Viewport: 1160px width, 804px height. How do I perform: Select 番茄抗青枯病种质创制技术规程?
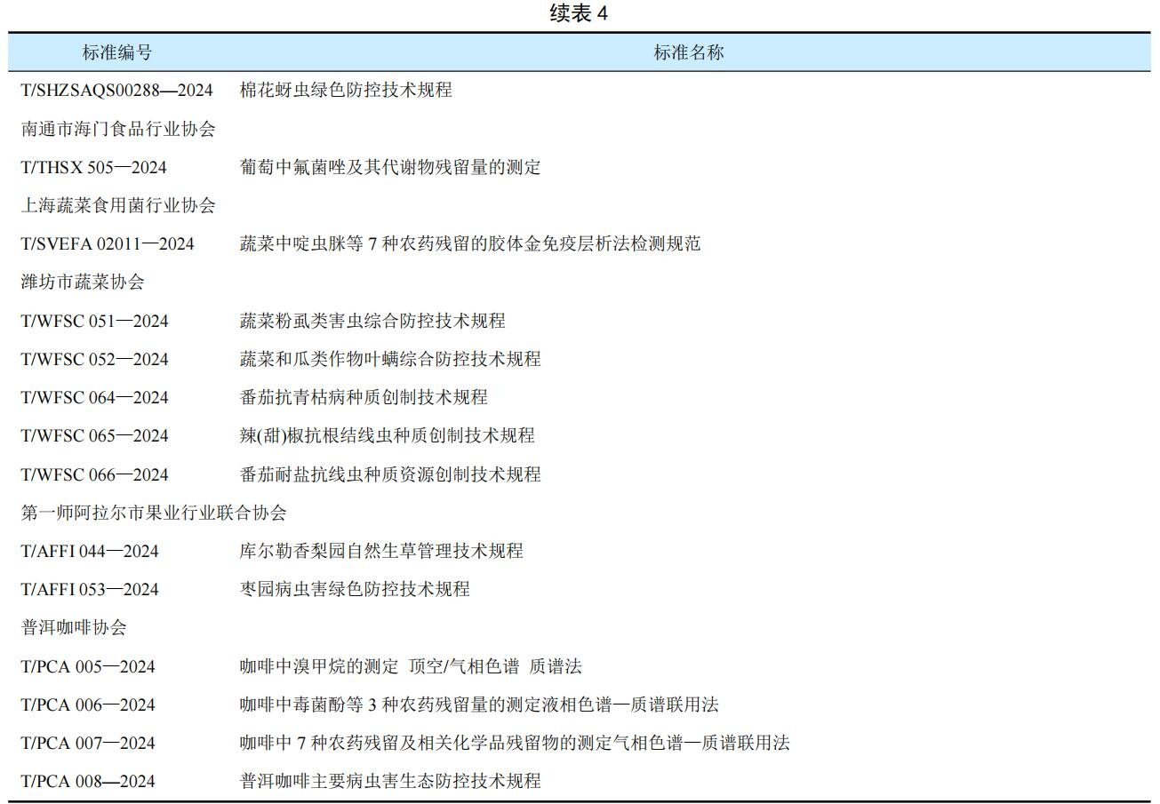[x=364, y=397]
